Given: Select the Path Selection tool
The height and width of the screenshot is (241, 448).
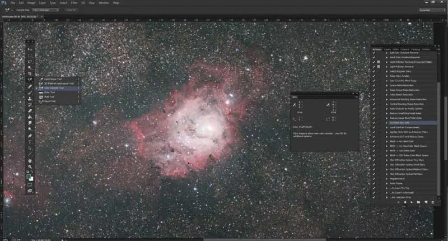Looking at the screenshot, I should pos(30,148).
